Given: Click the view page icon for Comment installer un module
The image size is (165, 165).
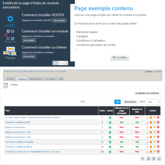Looking at the screenshot, I should (x=147, y=142).
